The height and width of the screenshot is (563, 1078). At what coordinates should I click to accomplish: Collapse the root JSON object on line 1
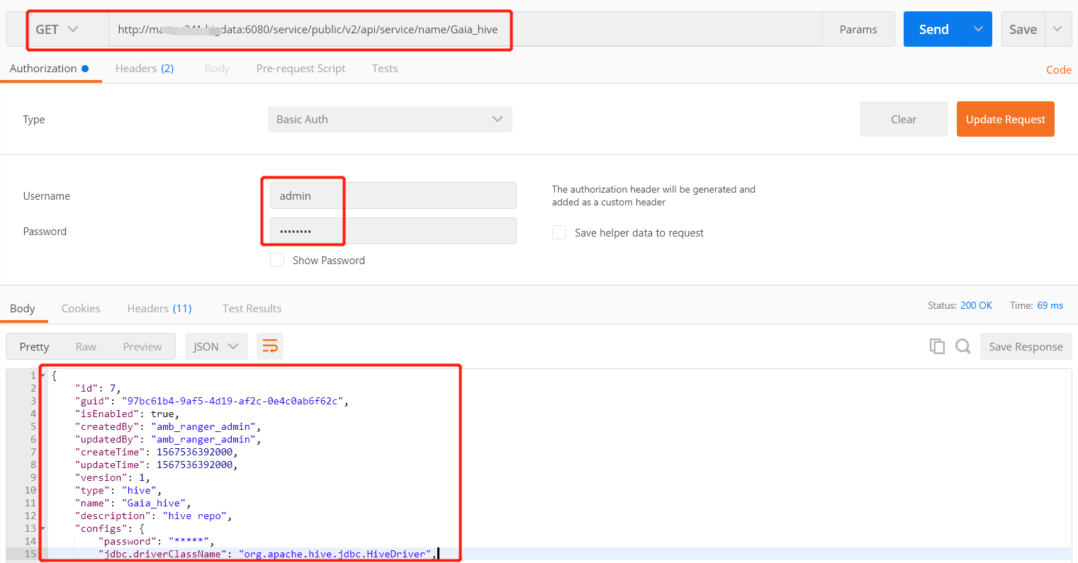44,375
